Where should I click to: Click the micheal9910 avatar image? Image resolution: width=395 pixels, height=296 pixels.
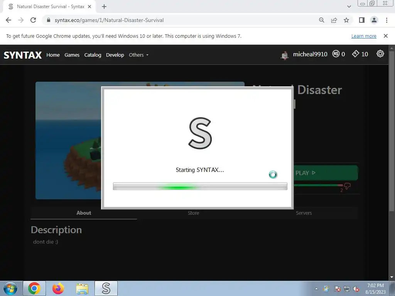click(x=285, y=55)
